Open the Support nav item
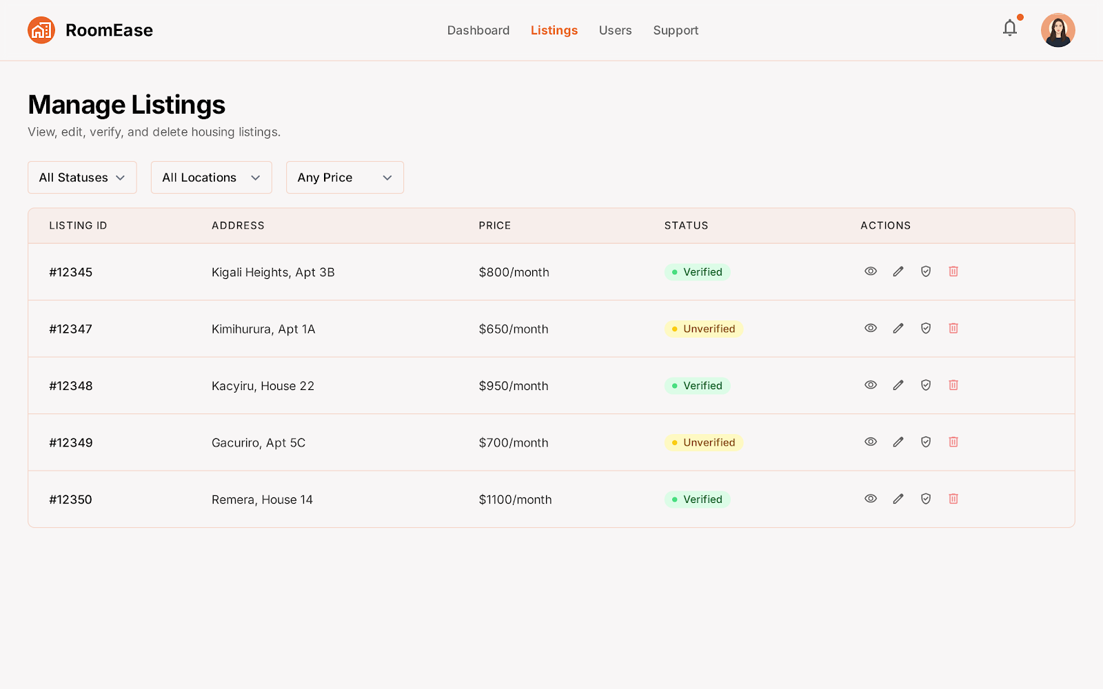Screen dimensions: 1103x689 (x=676, y=30)
